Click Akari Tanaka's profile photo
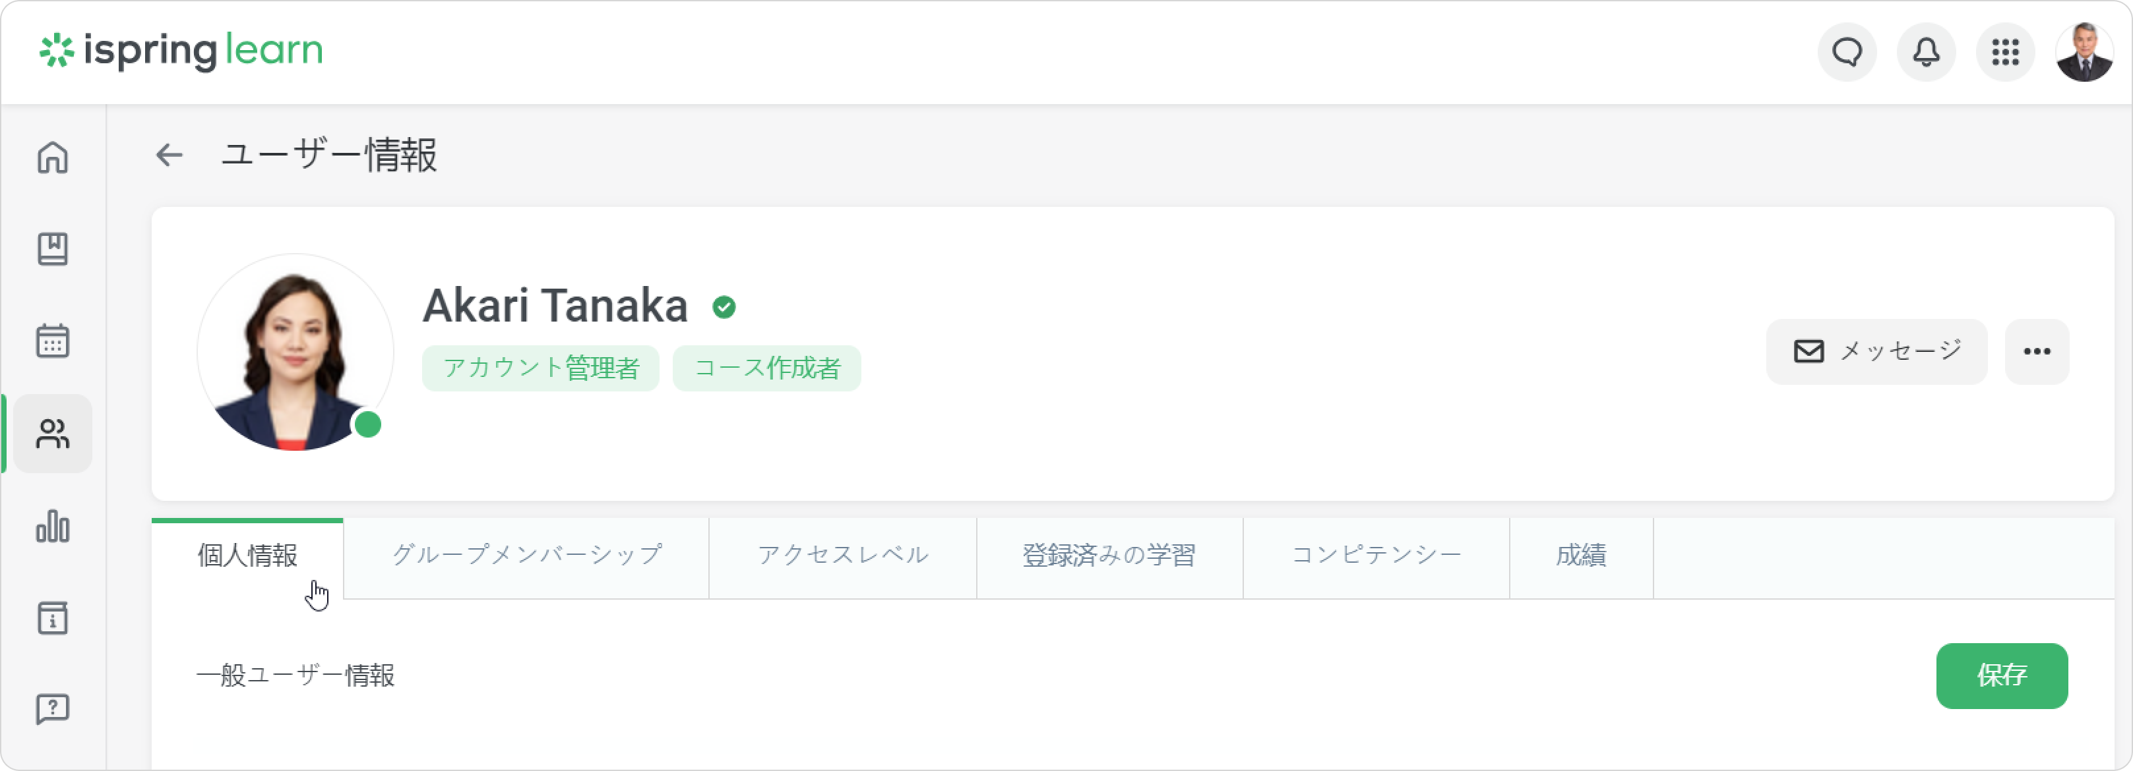Viewport: 2133px width, 771px height. point(295,353)
